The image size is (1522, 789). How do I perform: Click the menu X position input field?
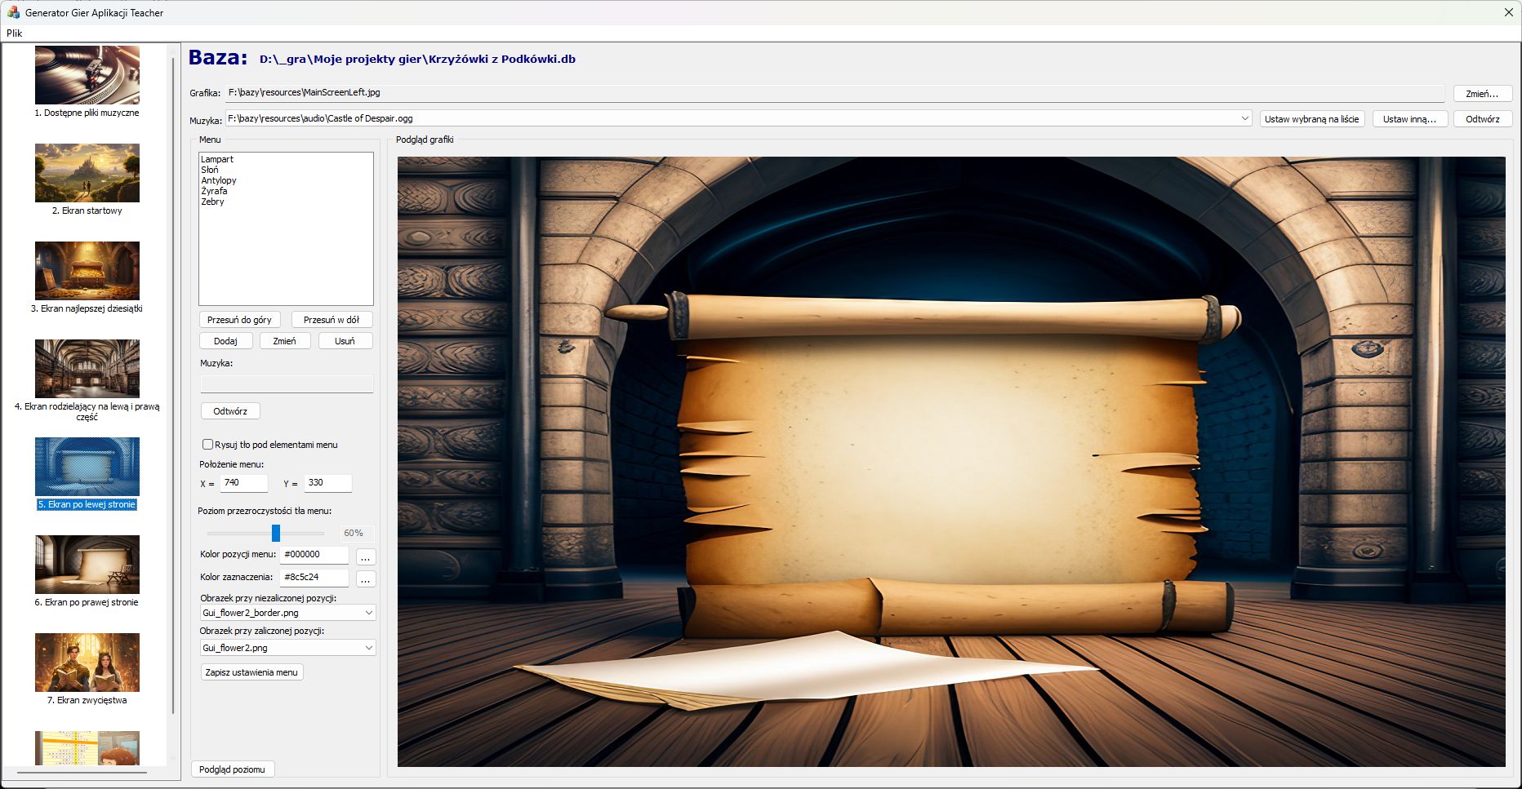coord(243,483)
